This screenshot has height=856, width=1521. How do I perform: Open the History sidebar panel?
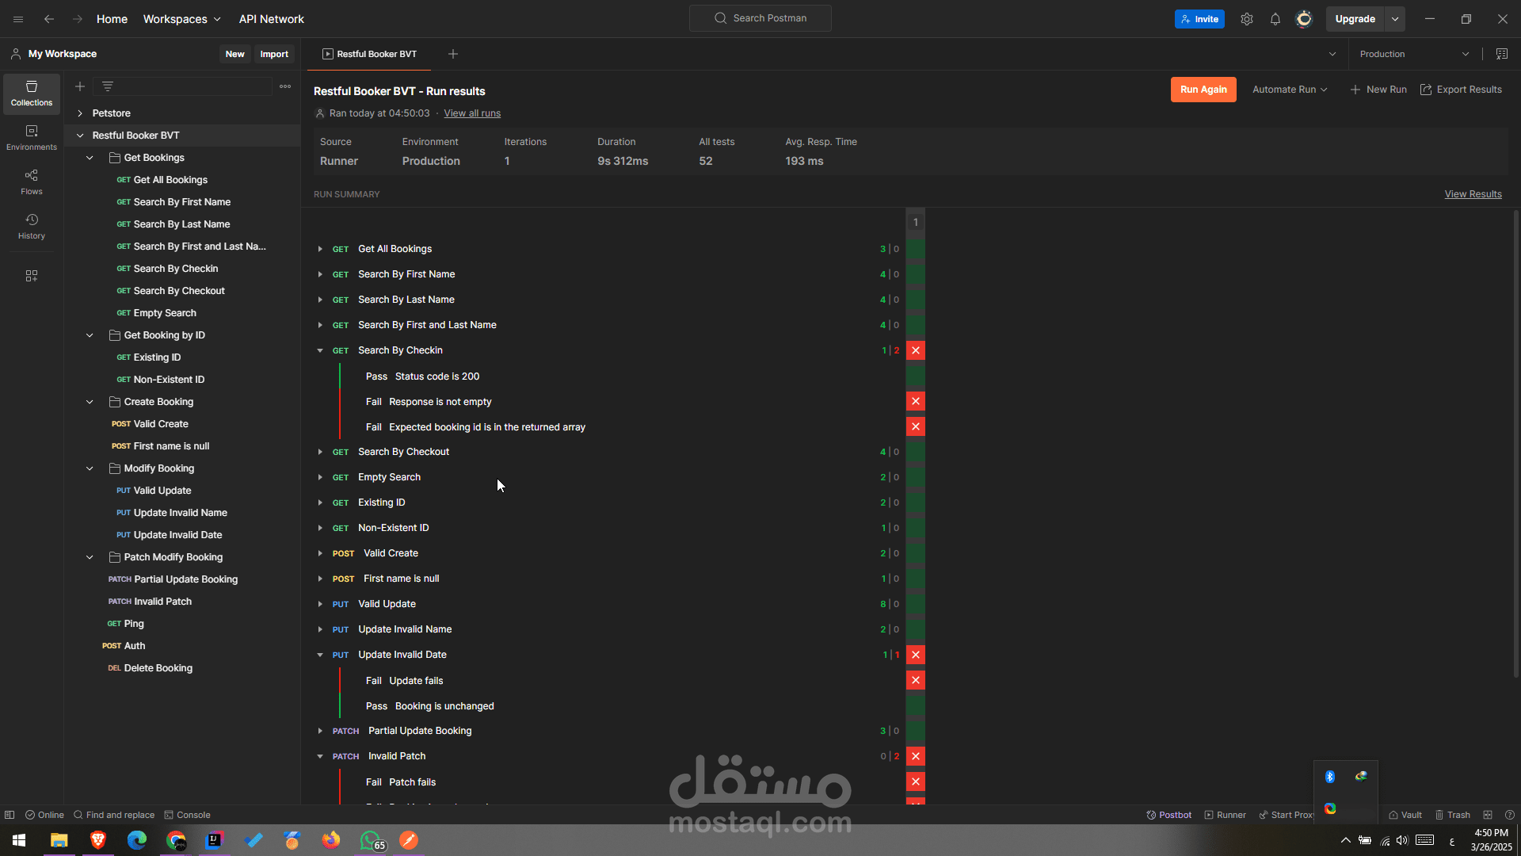point(32,227)
